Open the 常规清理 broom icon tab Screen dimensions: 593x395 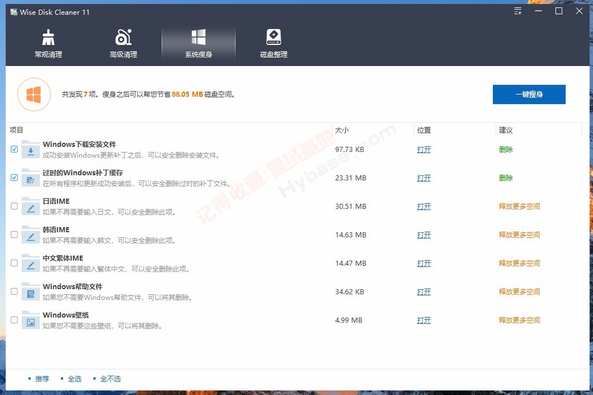click(x=48, y=43)
